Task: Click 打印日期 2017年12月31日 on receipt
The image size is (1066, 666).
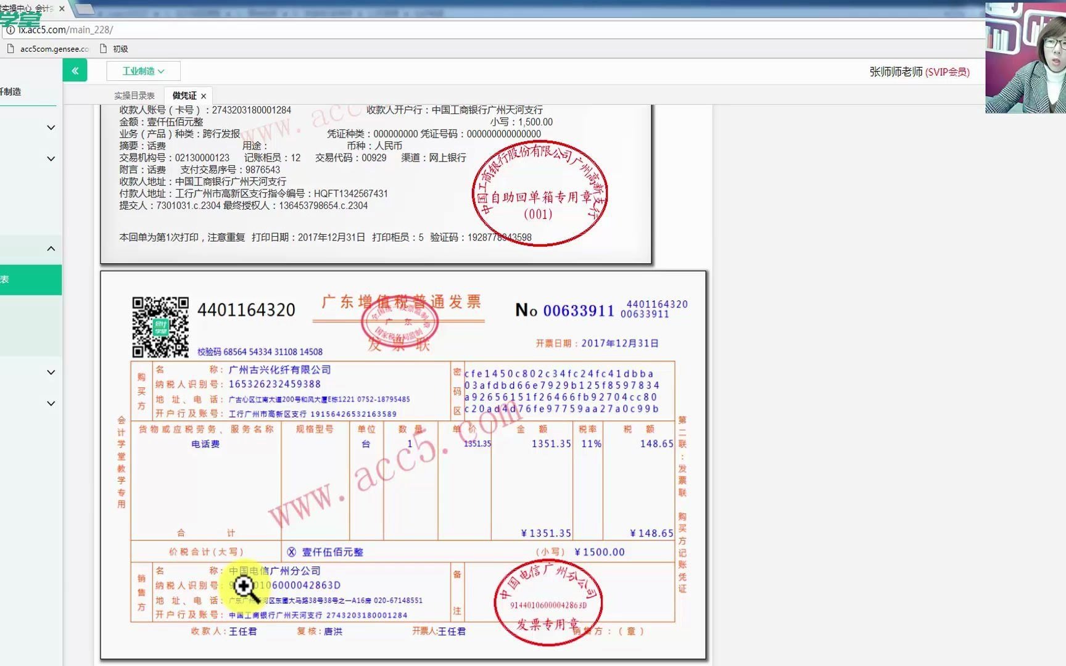Action: pyautogui.click(x=308, y=237)
